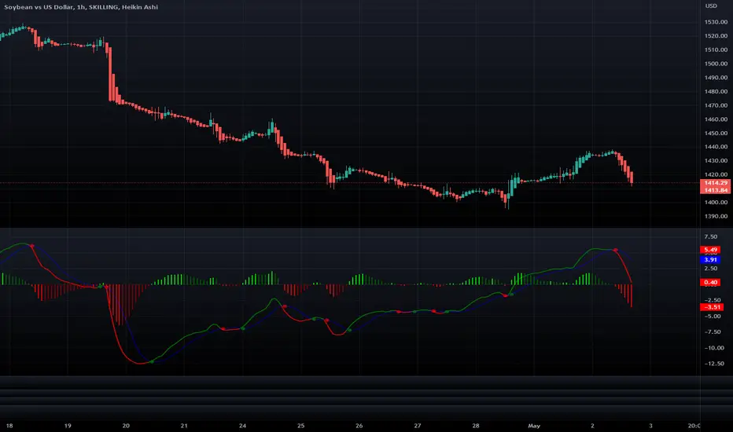The image size is (733, 432).
Task: Click date label 19 on time axis
Action: click(68, 426)
